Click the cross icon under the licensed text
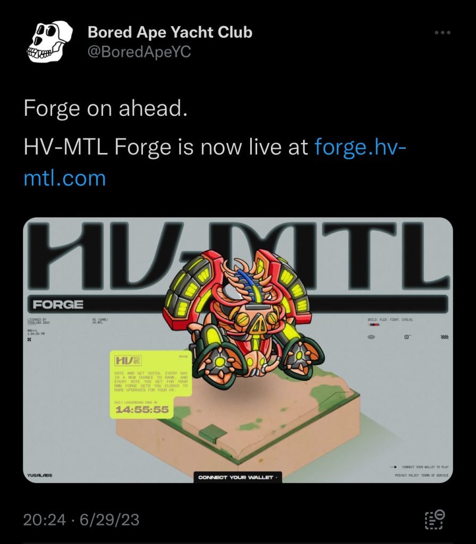The width and height of the screenshot is (476, 544). 29,339
